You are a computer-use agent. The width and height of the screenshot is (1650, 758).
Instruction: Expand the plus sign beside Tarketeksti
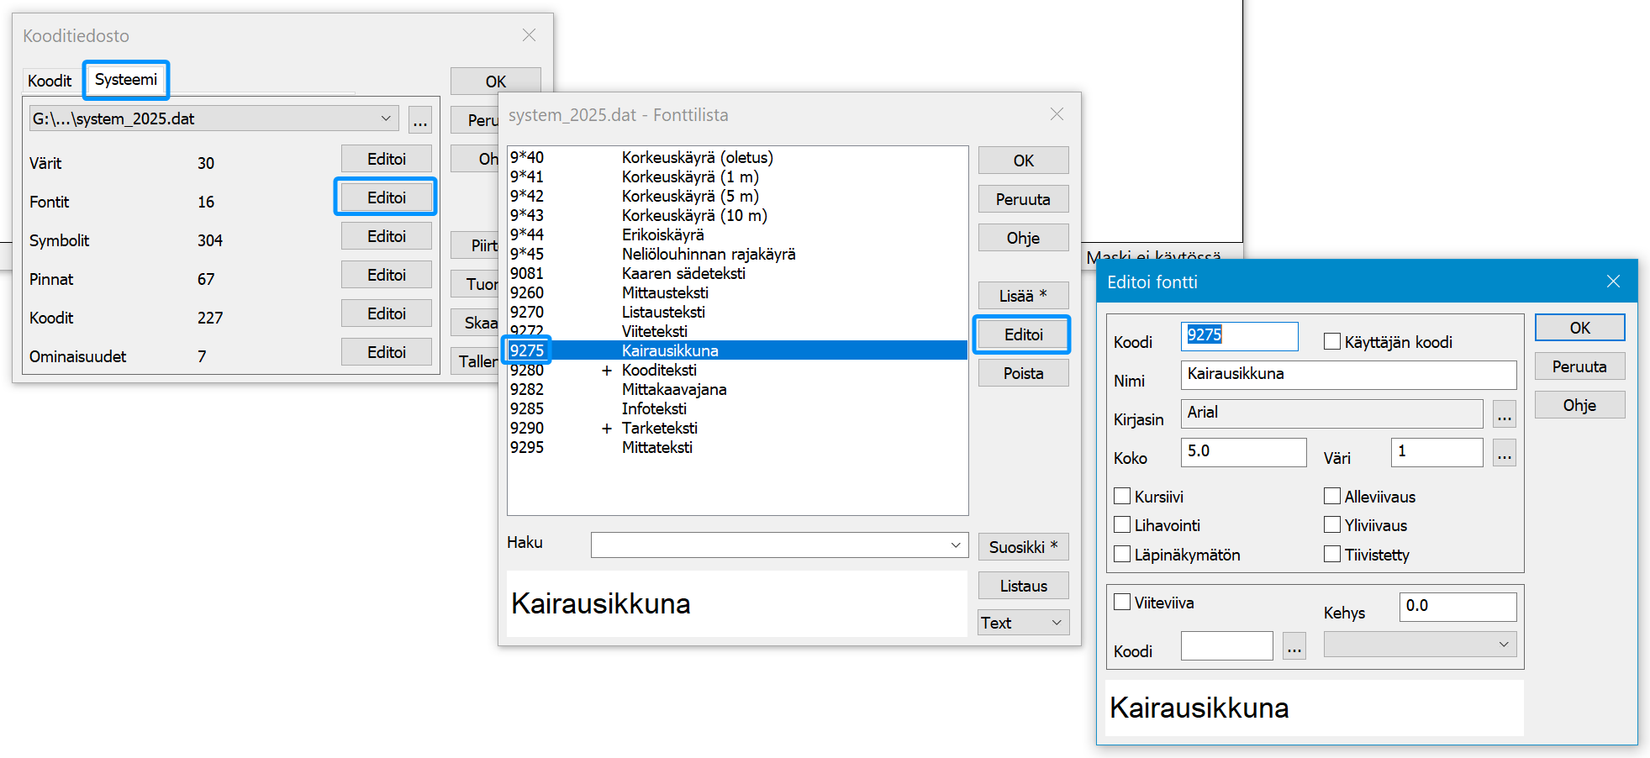click(606, 429)
